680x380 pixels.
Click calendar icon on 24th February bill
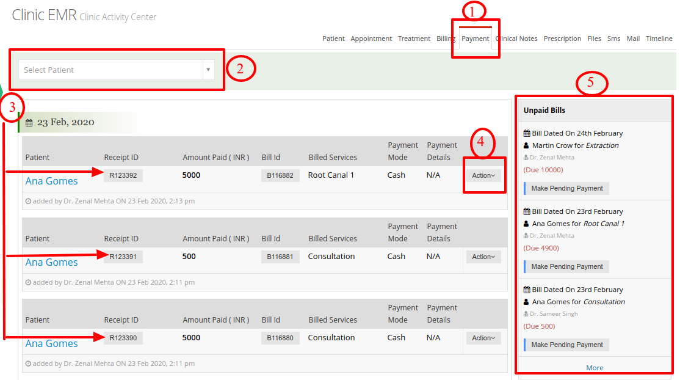click(x=526, y=133)
